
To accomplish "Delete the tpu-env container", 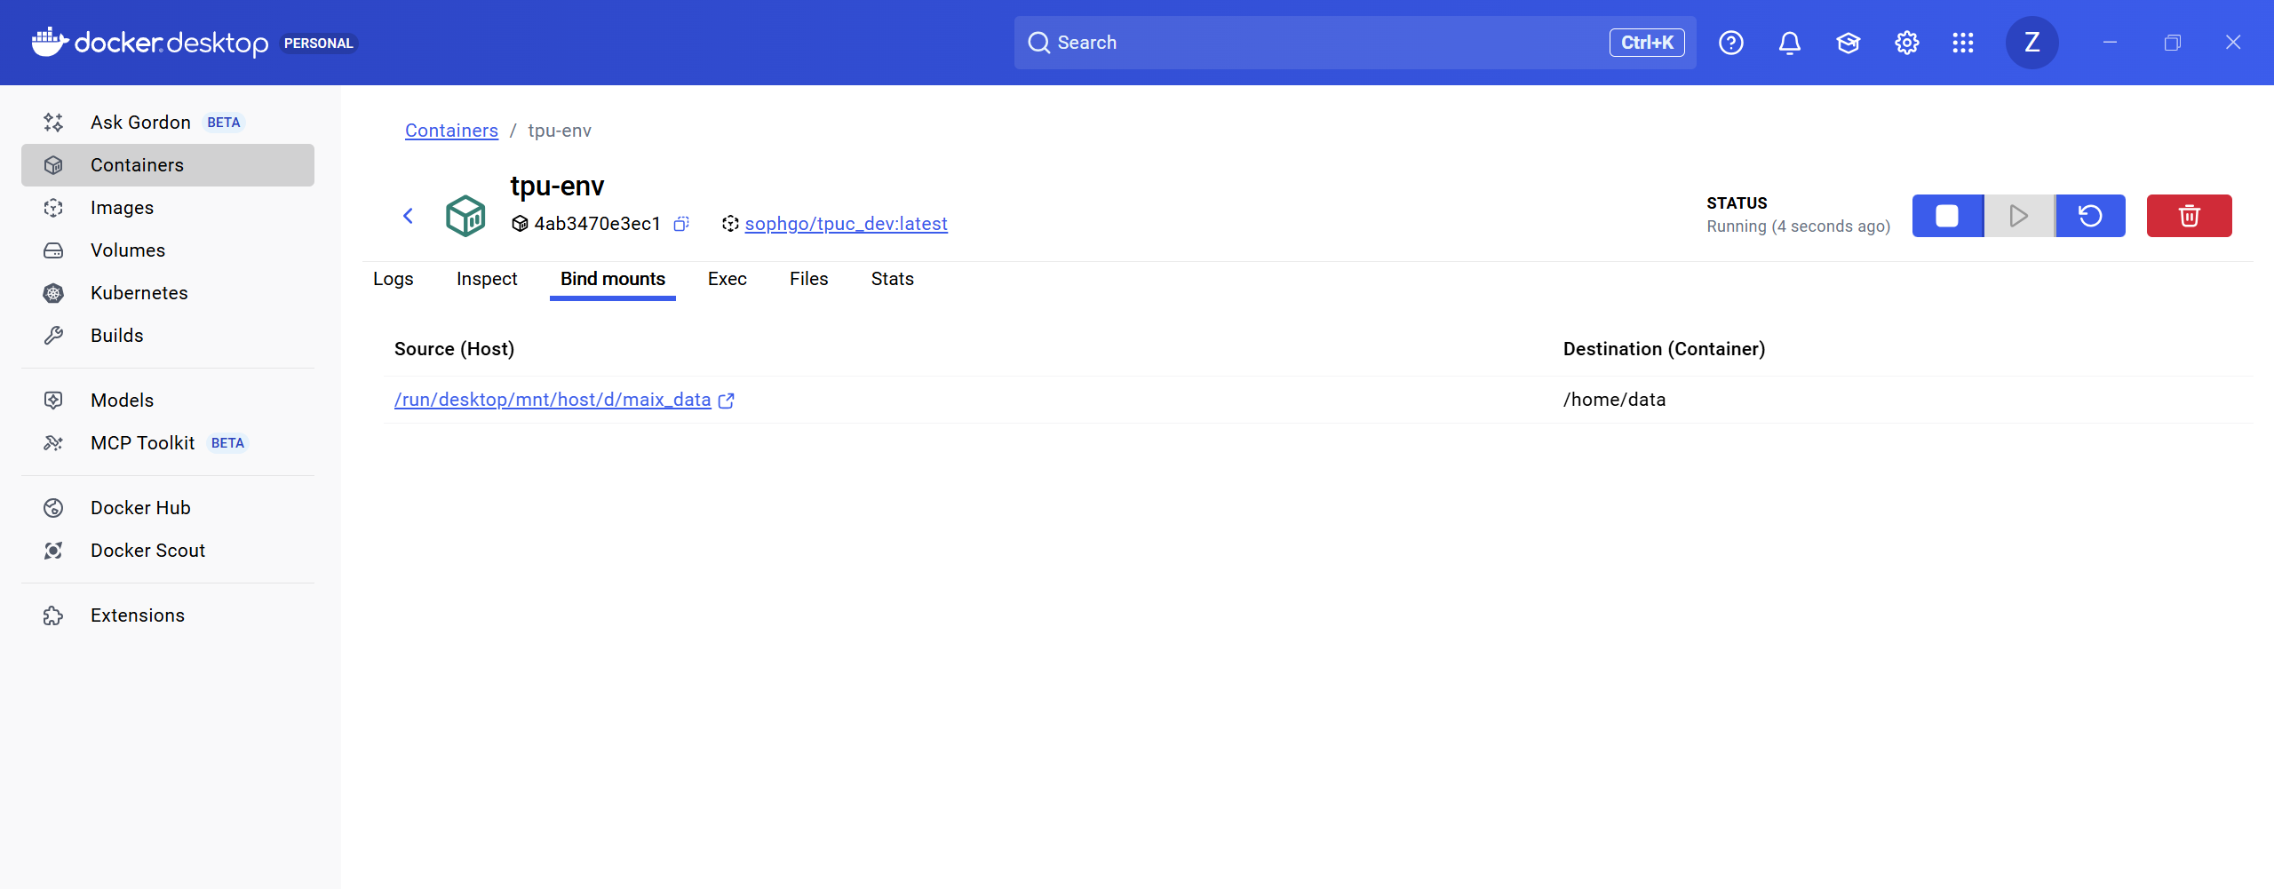I will click(x=2189, y=216).
